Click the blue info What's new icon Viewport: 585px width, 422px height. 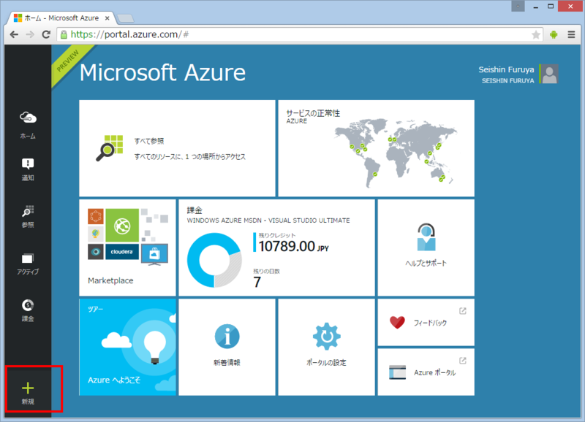pos(227,337)
